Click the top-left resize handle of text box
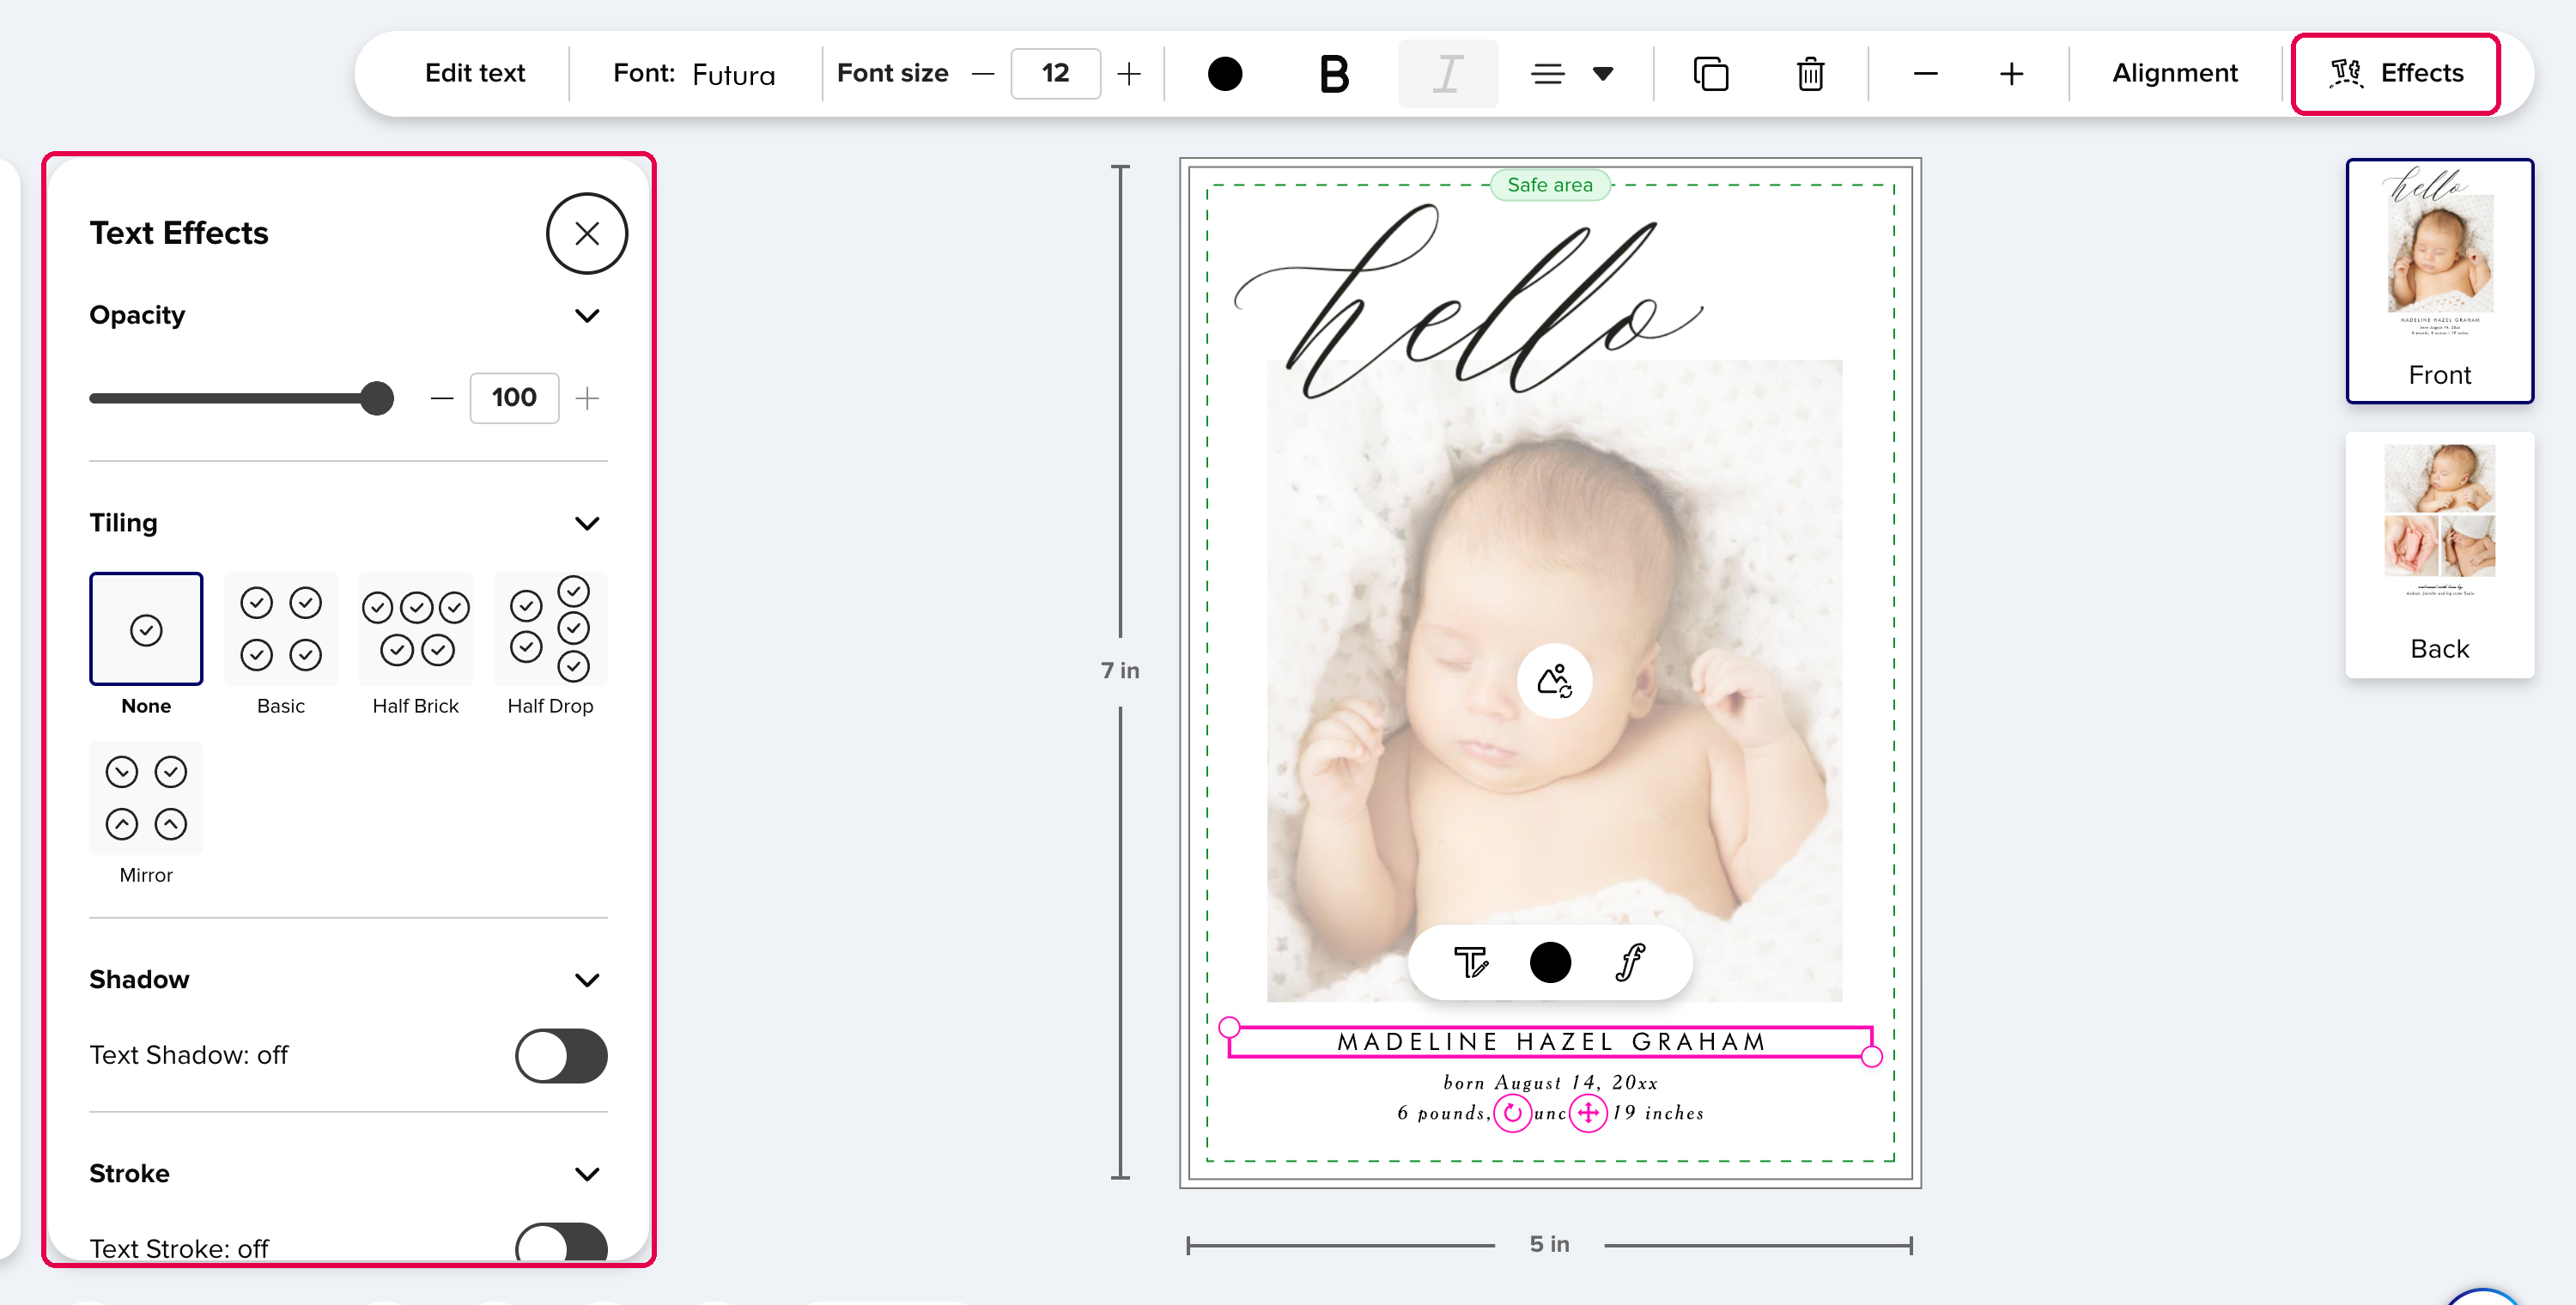This screenshot has height=1305, width=2576. pos(1229,1027)
